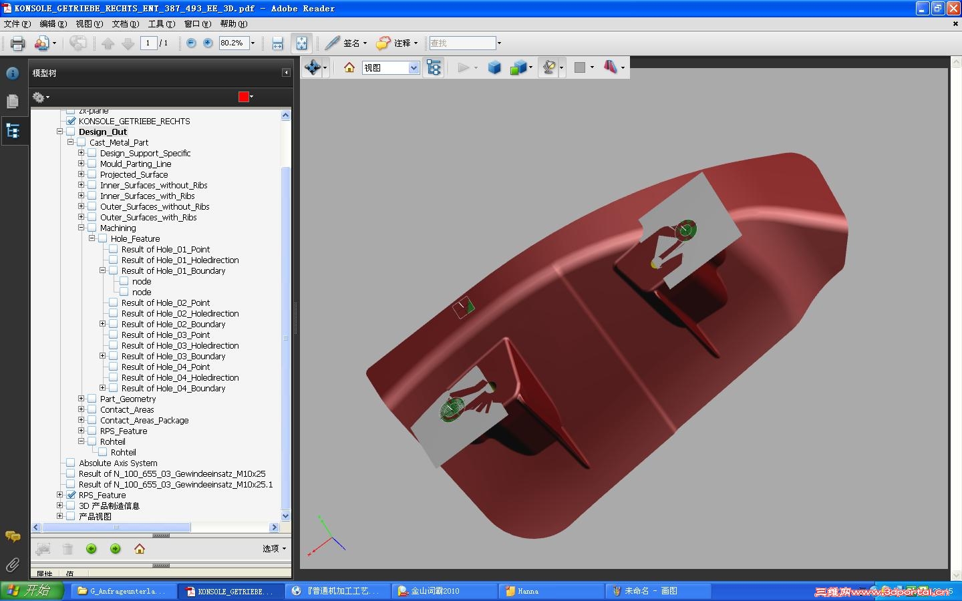Screen dimensions: 962x601
Task: Click the 注释 comment button
Action: (397, 43)
